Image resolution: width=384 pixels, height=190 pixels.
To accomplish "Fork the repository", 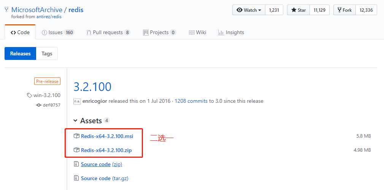I will tap(344, 10).
